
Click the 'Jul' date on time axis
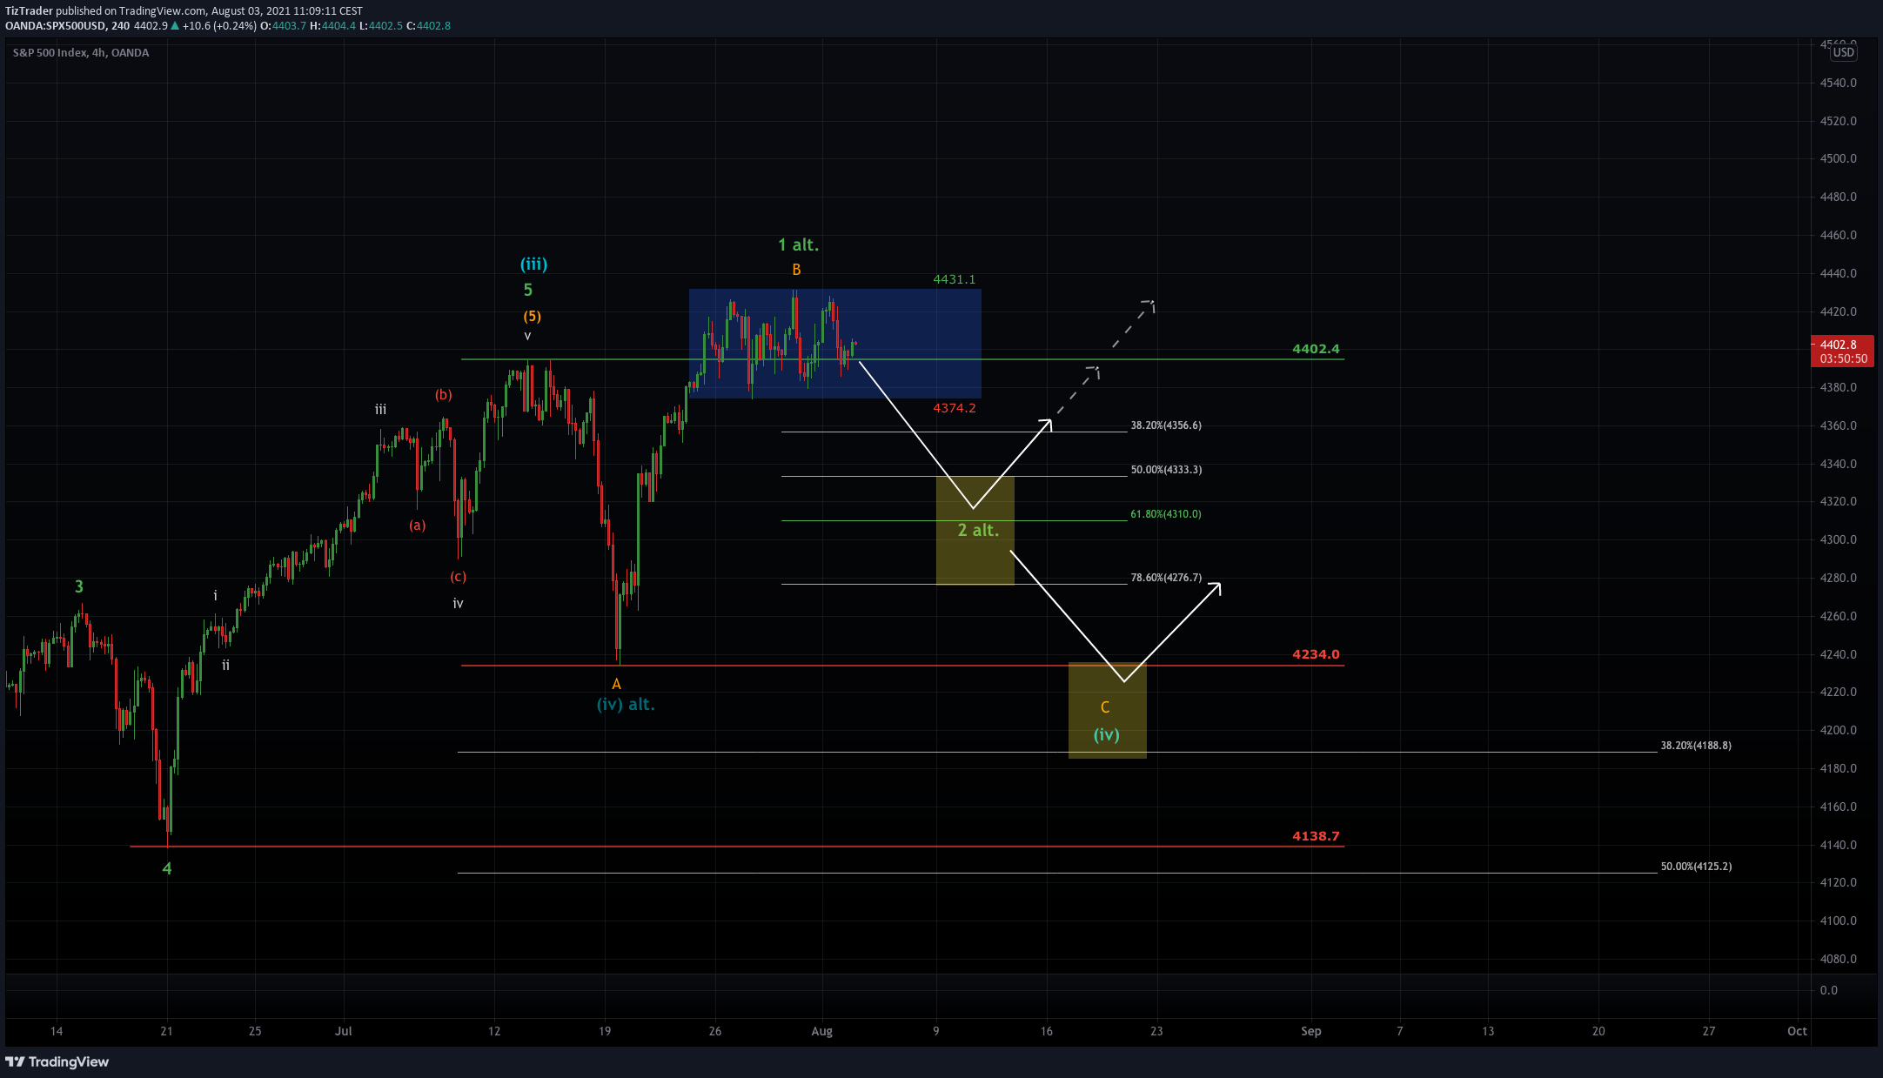point(344,1031)
